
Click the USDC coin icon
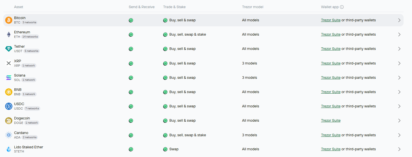pyautogui.click(x=9, y=106)
